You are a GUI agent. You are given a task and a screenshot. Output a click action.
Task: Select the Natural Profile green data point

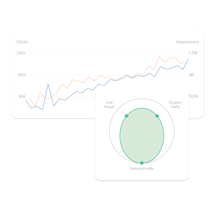[x=142, y=163]
